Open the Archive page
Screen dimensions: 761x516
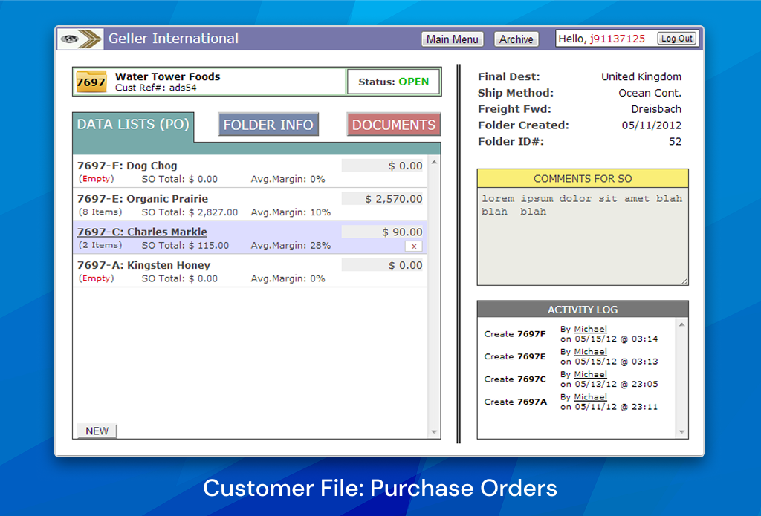click(516, 39)
